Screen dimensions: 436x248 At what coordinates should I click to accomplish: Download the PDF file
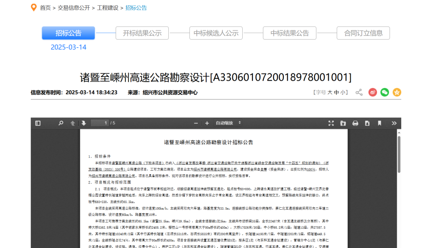coord(367,123)
